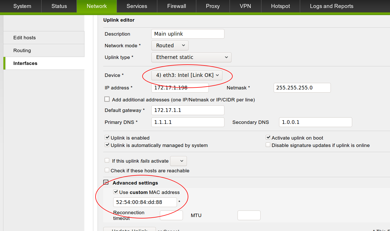This screenshot has width=390, height=231.
Task: Open the Network mode dropdown
Action: pos(170,46)
